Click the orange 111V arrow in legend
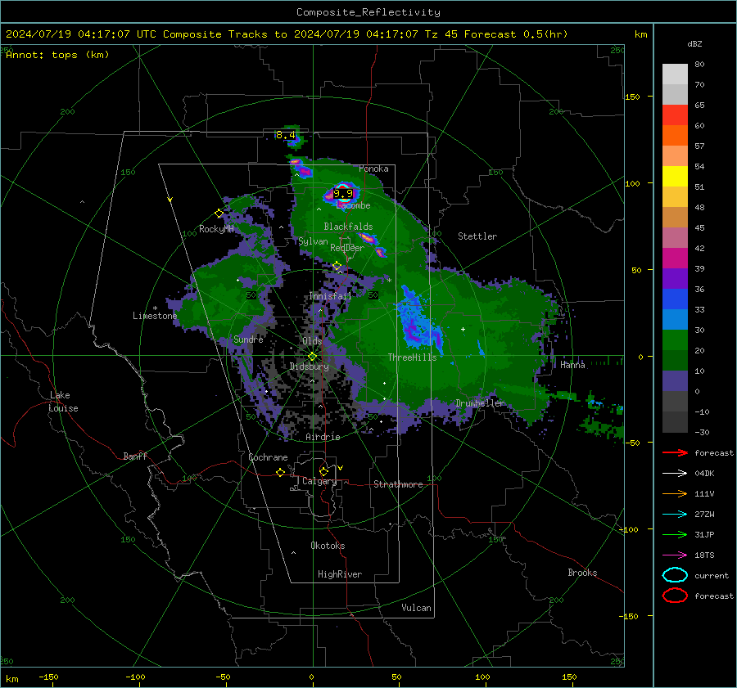737x688 pixels. pyautogui.click(x=675, y=493)
